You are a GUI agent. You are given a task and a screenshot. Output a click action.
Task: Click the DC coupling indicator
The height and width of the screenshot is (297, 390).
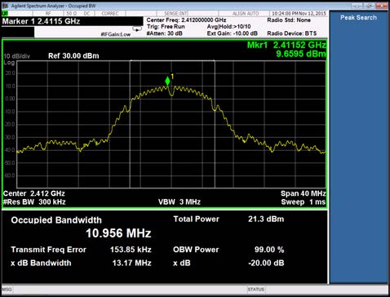click(x=86, y=13)
